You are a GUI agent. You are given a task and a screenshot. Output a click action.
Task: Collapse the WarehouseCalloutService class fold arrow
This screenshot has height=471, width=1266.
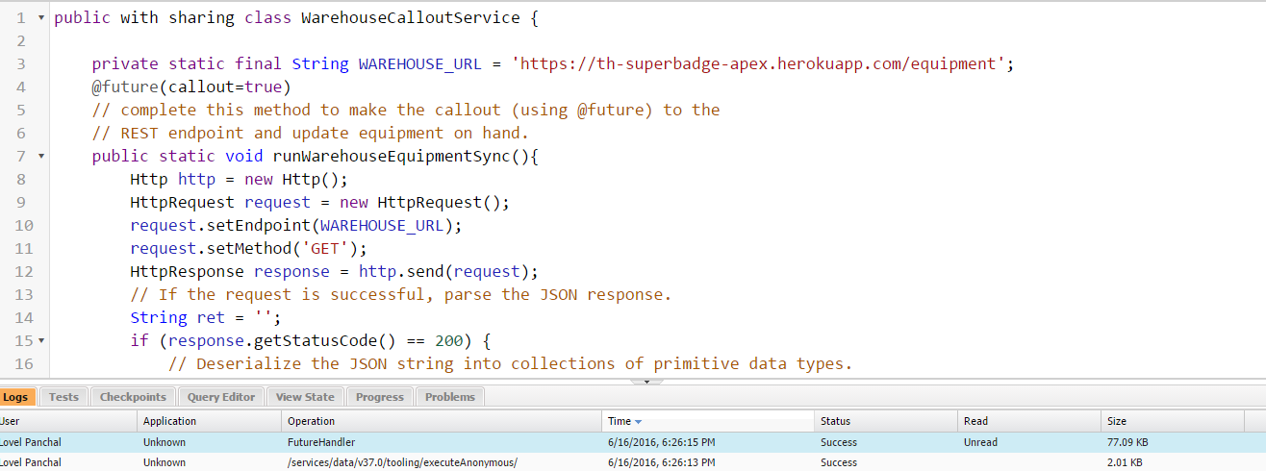point(40,18)
